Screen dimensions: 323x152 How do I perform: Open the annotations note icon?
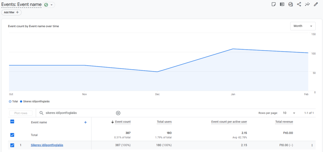274,4
